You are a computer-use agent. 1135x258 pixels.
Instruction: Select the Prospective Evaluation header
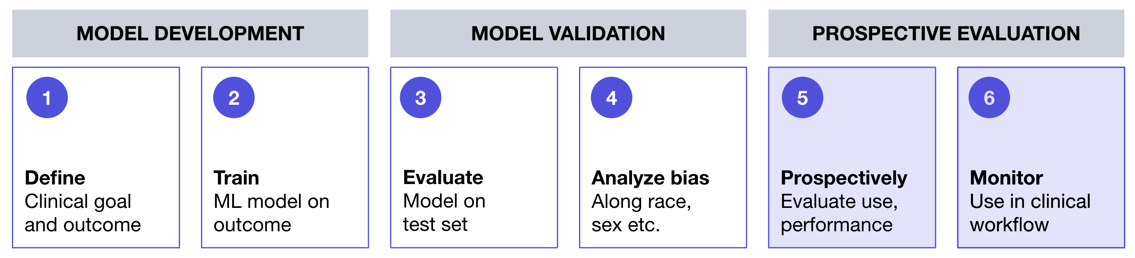tap(946, 34)
